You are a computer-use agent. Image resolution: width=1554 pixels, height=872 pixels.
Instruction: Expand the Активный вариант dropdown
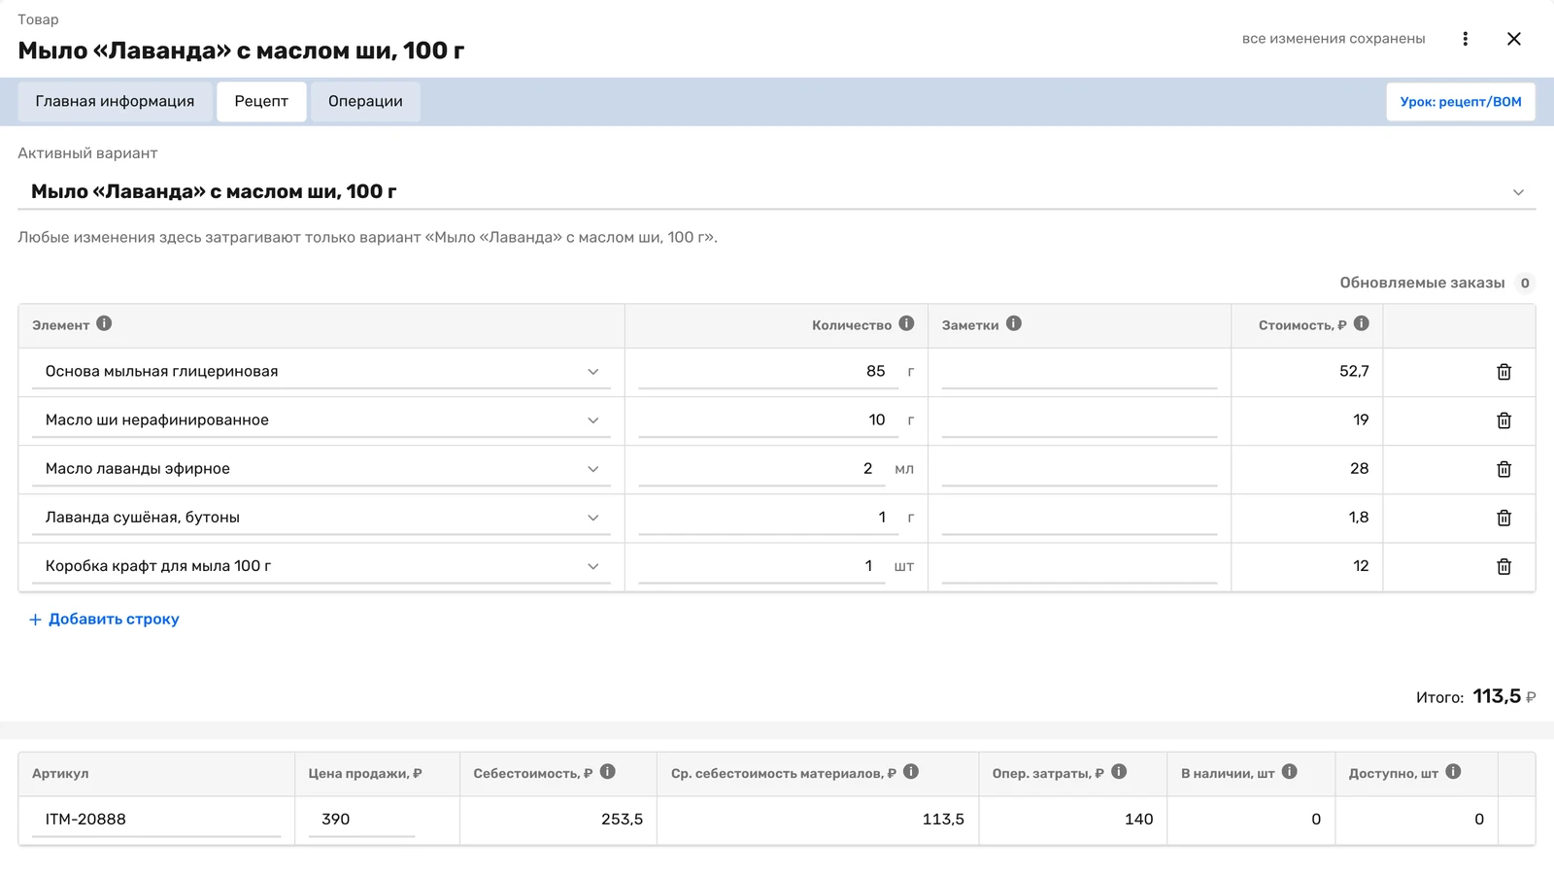click(1518, 192)
